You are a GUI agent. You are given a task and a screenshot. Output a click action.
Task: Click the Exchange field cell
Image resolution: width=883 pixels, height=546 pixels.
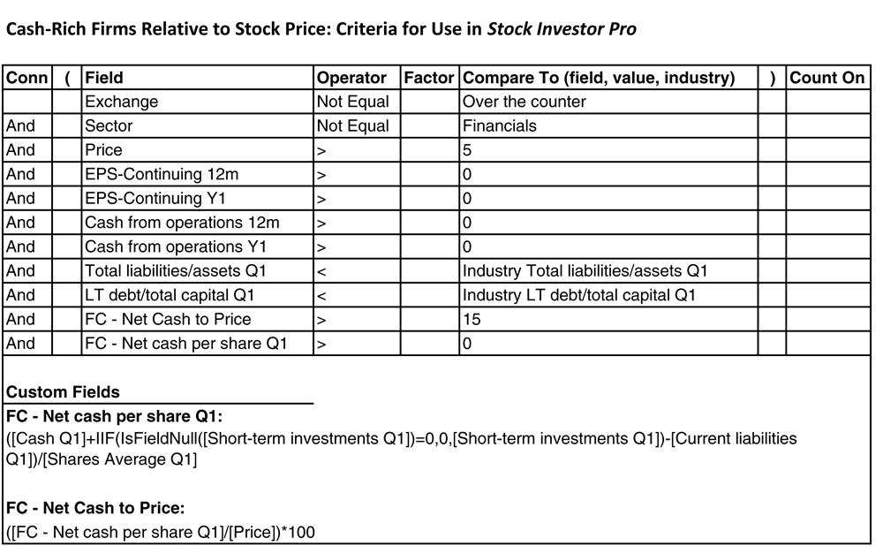(x=197, y=102)
